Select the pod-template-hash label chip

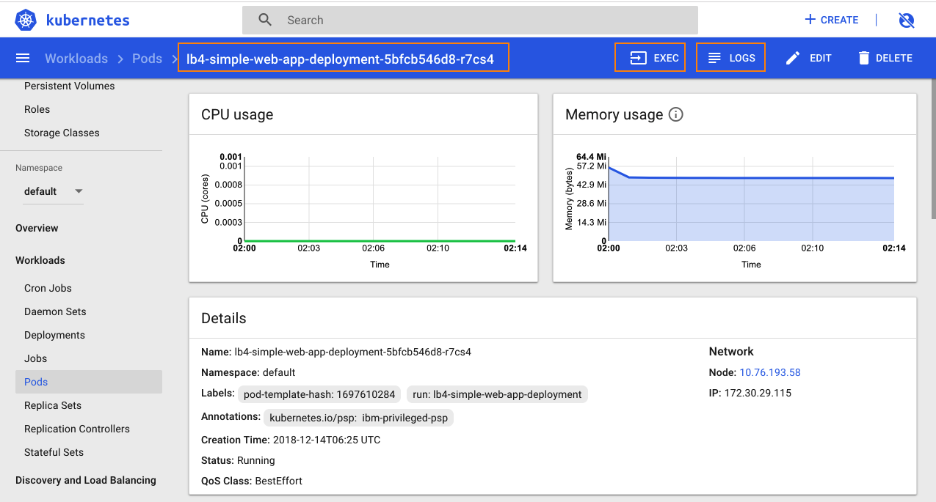click(319, 394)
